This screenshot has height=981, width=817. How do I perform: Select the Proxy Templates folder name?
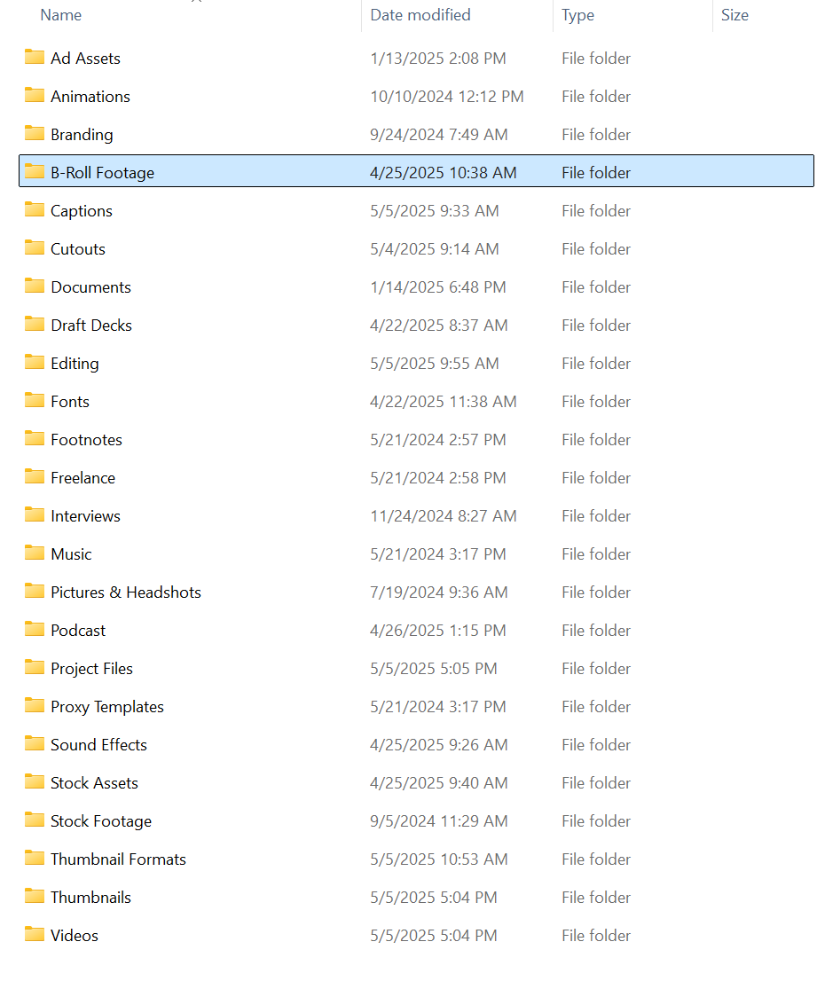coord(107,707)
